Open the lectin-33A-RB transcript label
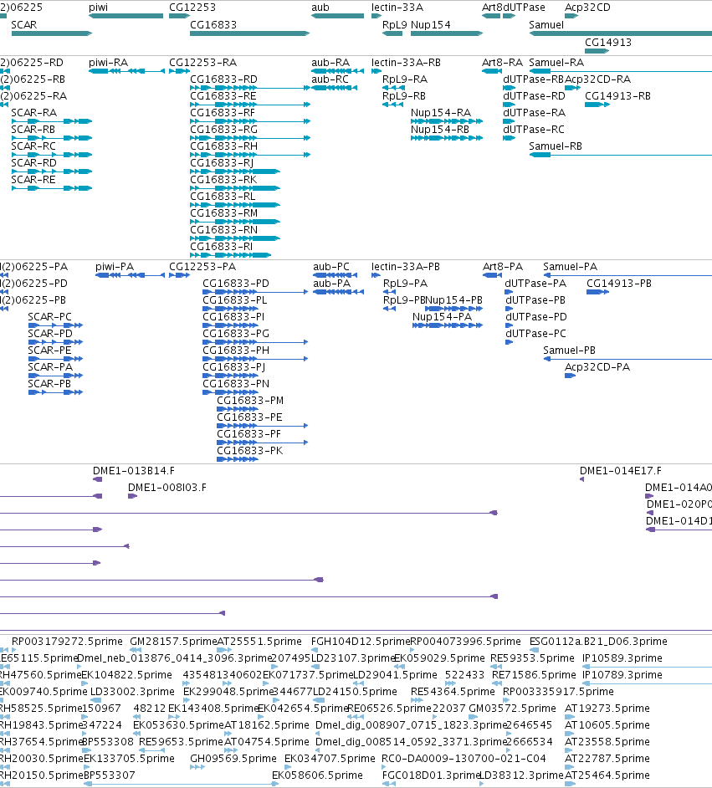Image resolution: width=712 pixels, height=788 pixels. tap(406, 62)
